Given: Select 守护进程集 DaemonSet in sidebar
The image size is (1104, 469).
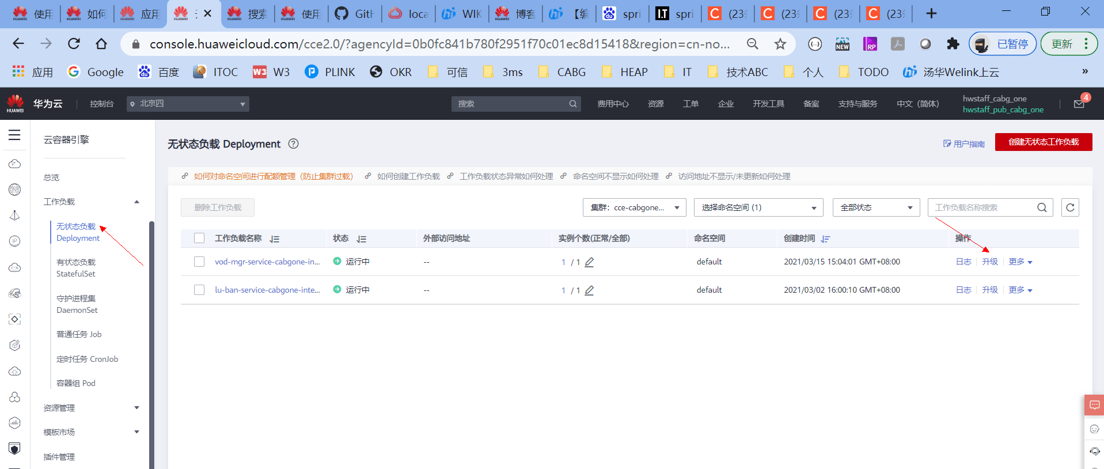Looking at the screenshot, I should [x=77, y=304].
